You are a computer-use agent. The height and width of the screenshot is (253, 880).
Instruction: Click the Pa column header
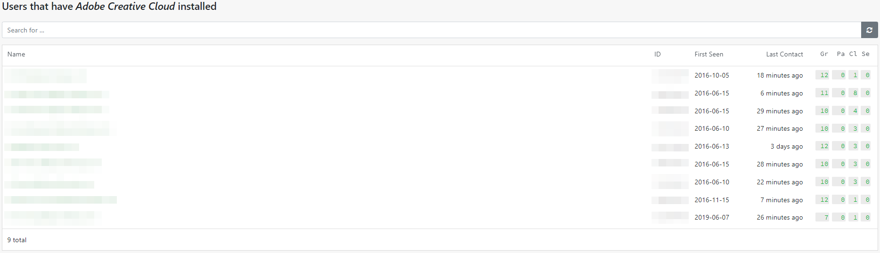(840, 54)
